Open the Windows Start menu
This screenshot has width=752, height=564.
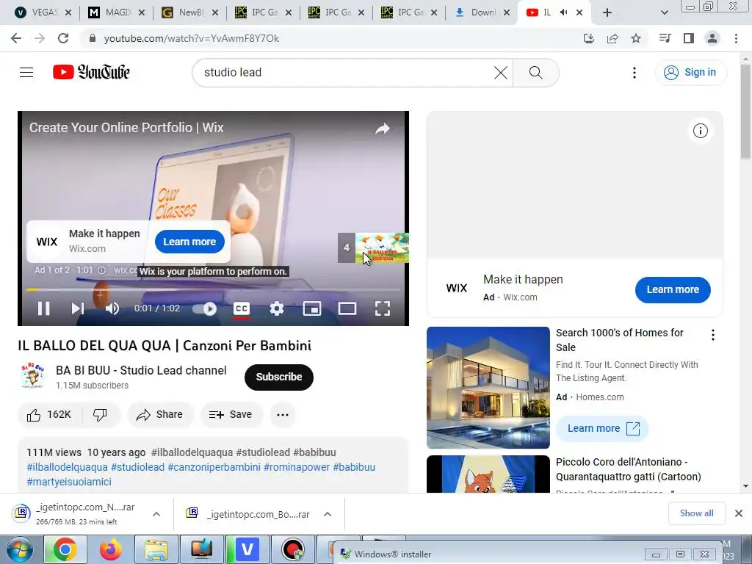click(x=19, y=550)
